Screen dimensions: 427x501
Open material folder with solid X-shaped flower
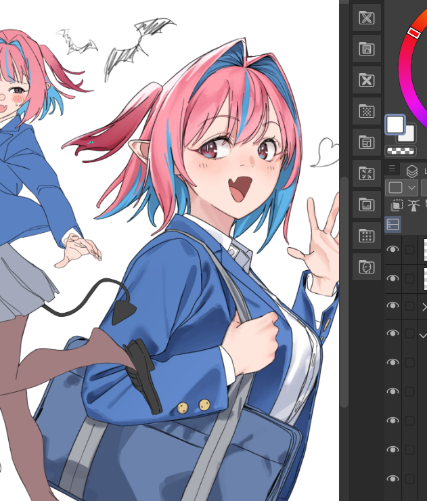(x=367, y=80)
